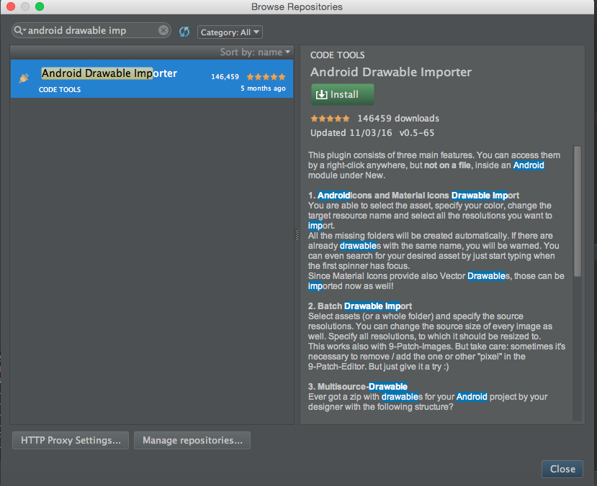The width and height of the screenshot is (597, 486).
Task: Install the Android Drawable Importer plugin
Action: pyautogui.click(x=343, y=94)
